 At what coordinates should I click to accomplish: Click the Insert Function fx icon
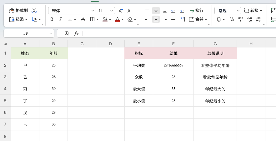(x=76, y=33)
